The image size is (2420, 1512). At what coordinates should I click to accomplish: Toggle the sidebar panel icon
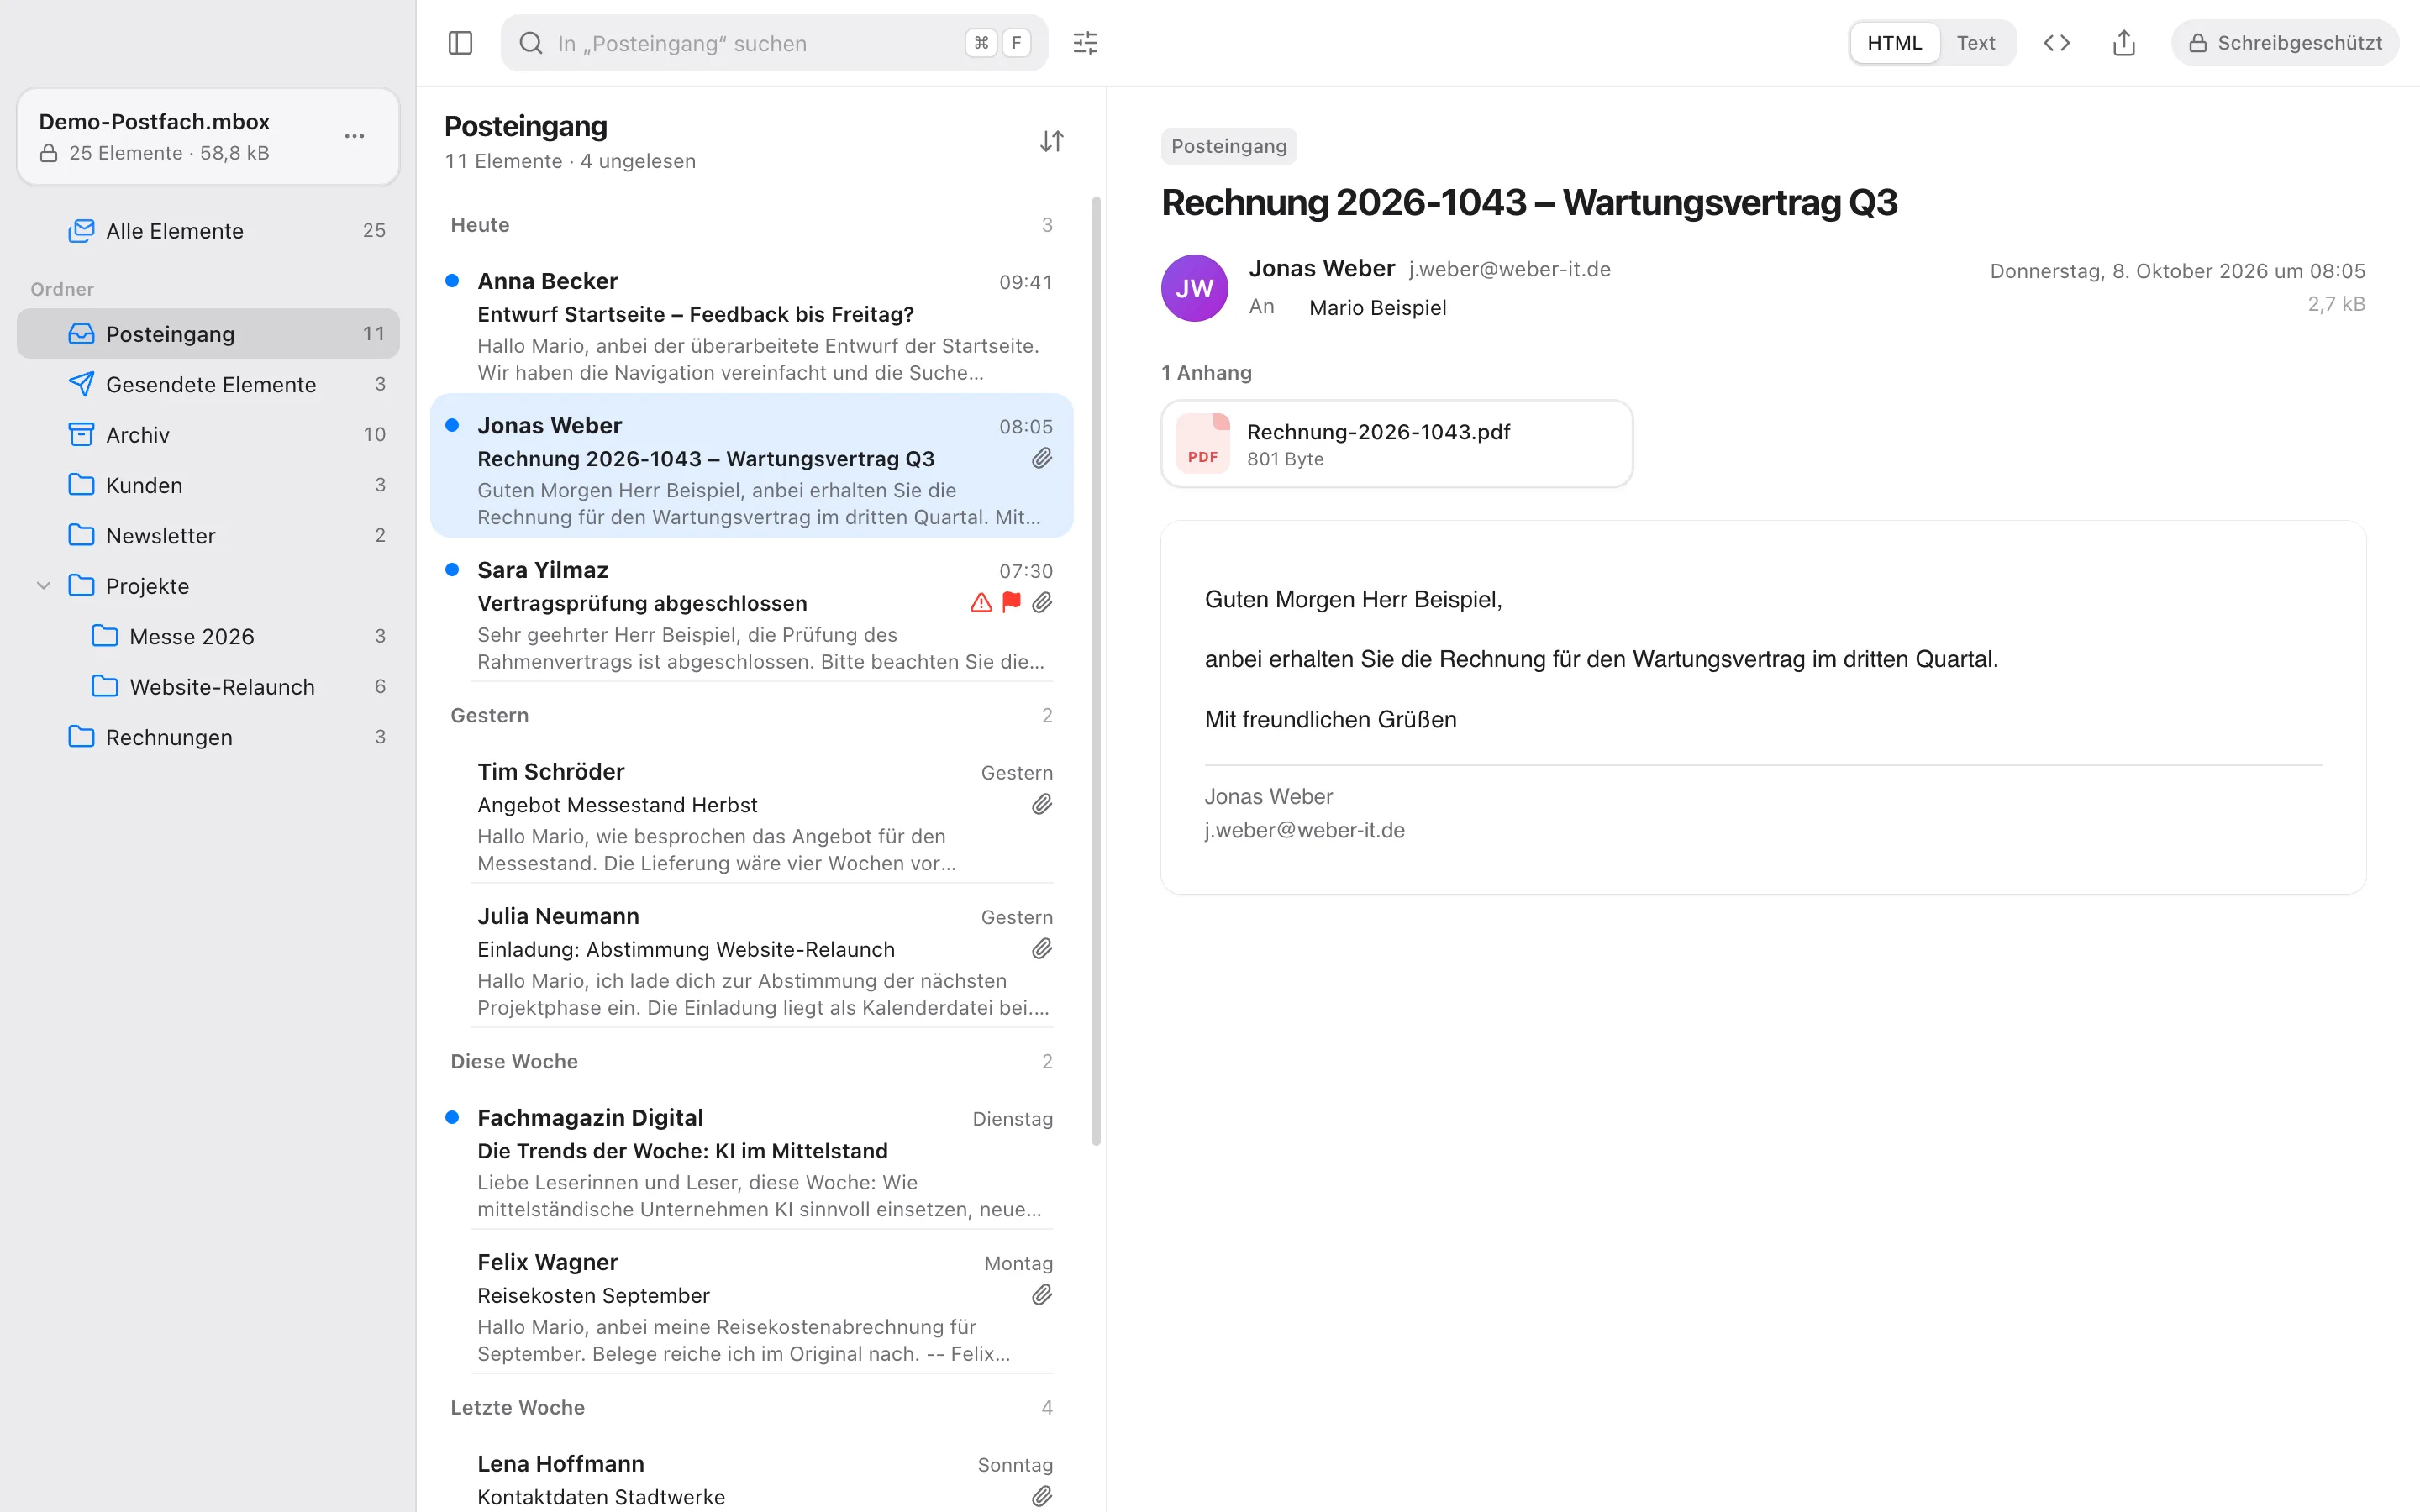460,43
